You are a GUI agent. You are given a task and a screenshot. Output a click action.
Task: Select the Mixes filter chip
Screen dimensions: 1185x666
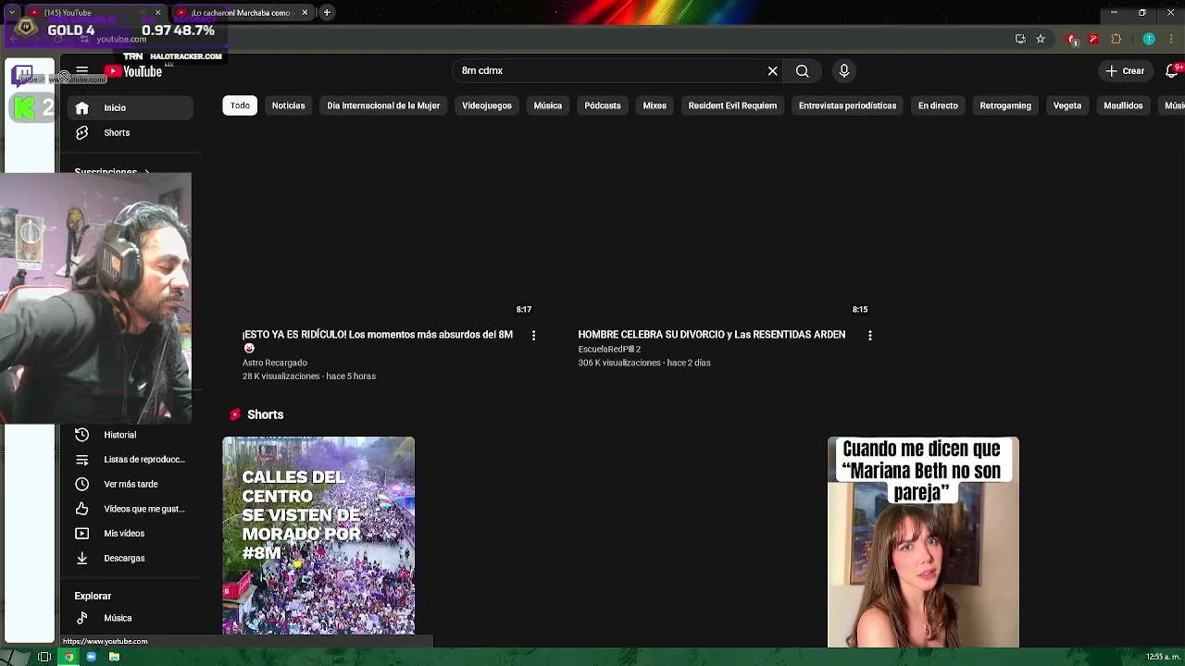point(655,105)
